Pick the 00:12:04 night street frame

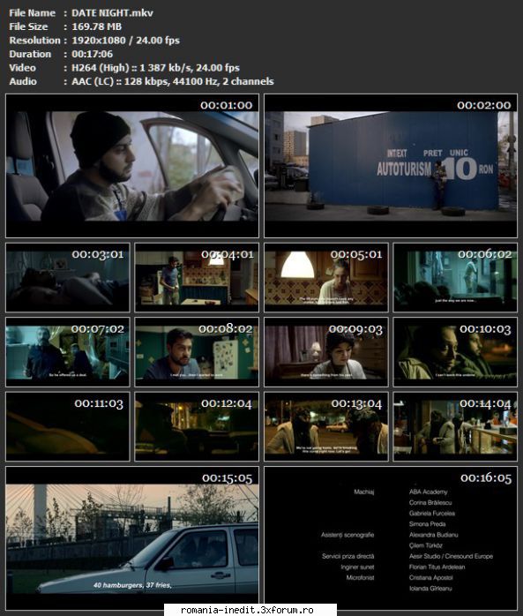click(x=197, y=426)
